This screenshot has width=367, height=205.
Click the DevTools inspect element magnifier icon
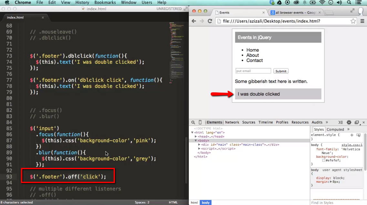pos(193,122)
